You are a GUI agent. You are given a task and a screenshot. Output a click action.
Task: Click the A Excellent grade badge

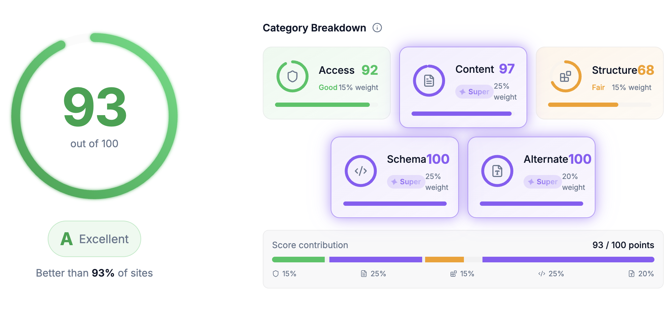pyautogui.click(x=94, y=239)
